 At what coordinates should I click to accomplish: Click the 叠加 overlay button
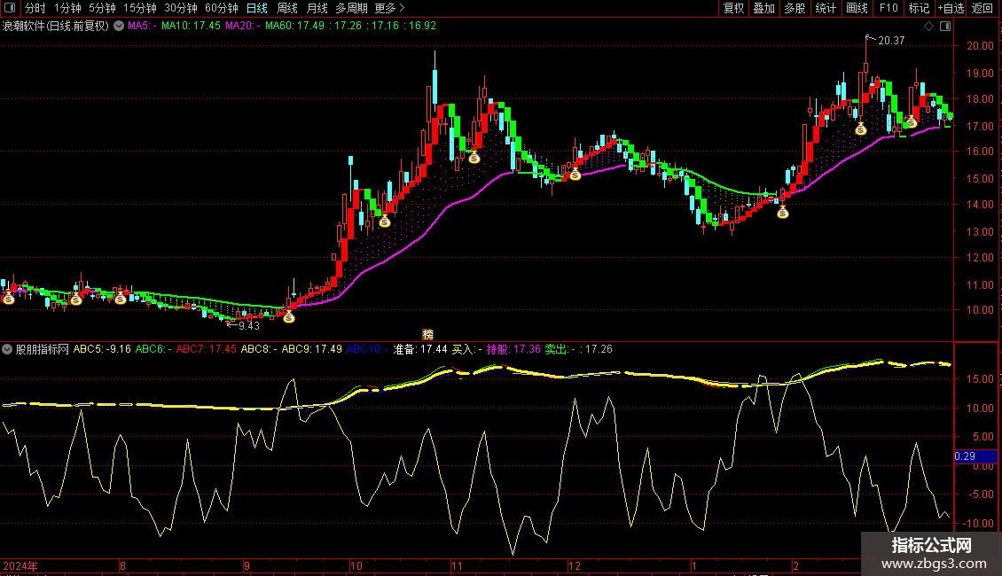pos(764,8)
